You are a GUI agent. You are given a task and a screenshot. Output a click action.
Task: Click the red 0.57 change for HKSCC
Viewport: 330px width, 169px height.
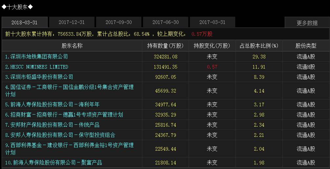click(x=212, y=67)
